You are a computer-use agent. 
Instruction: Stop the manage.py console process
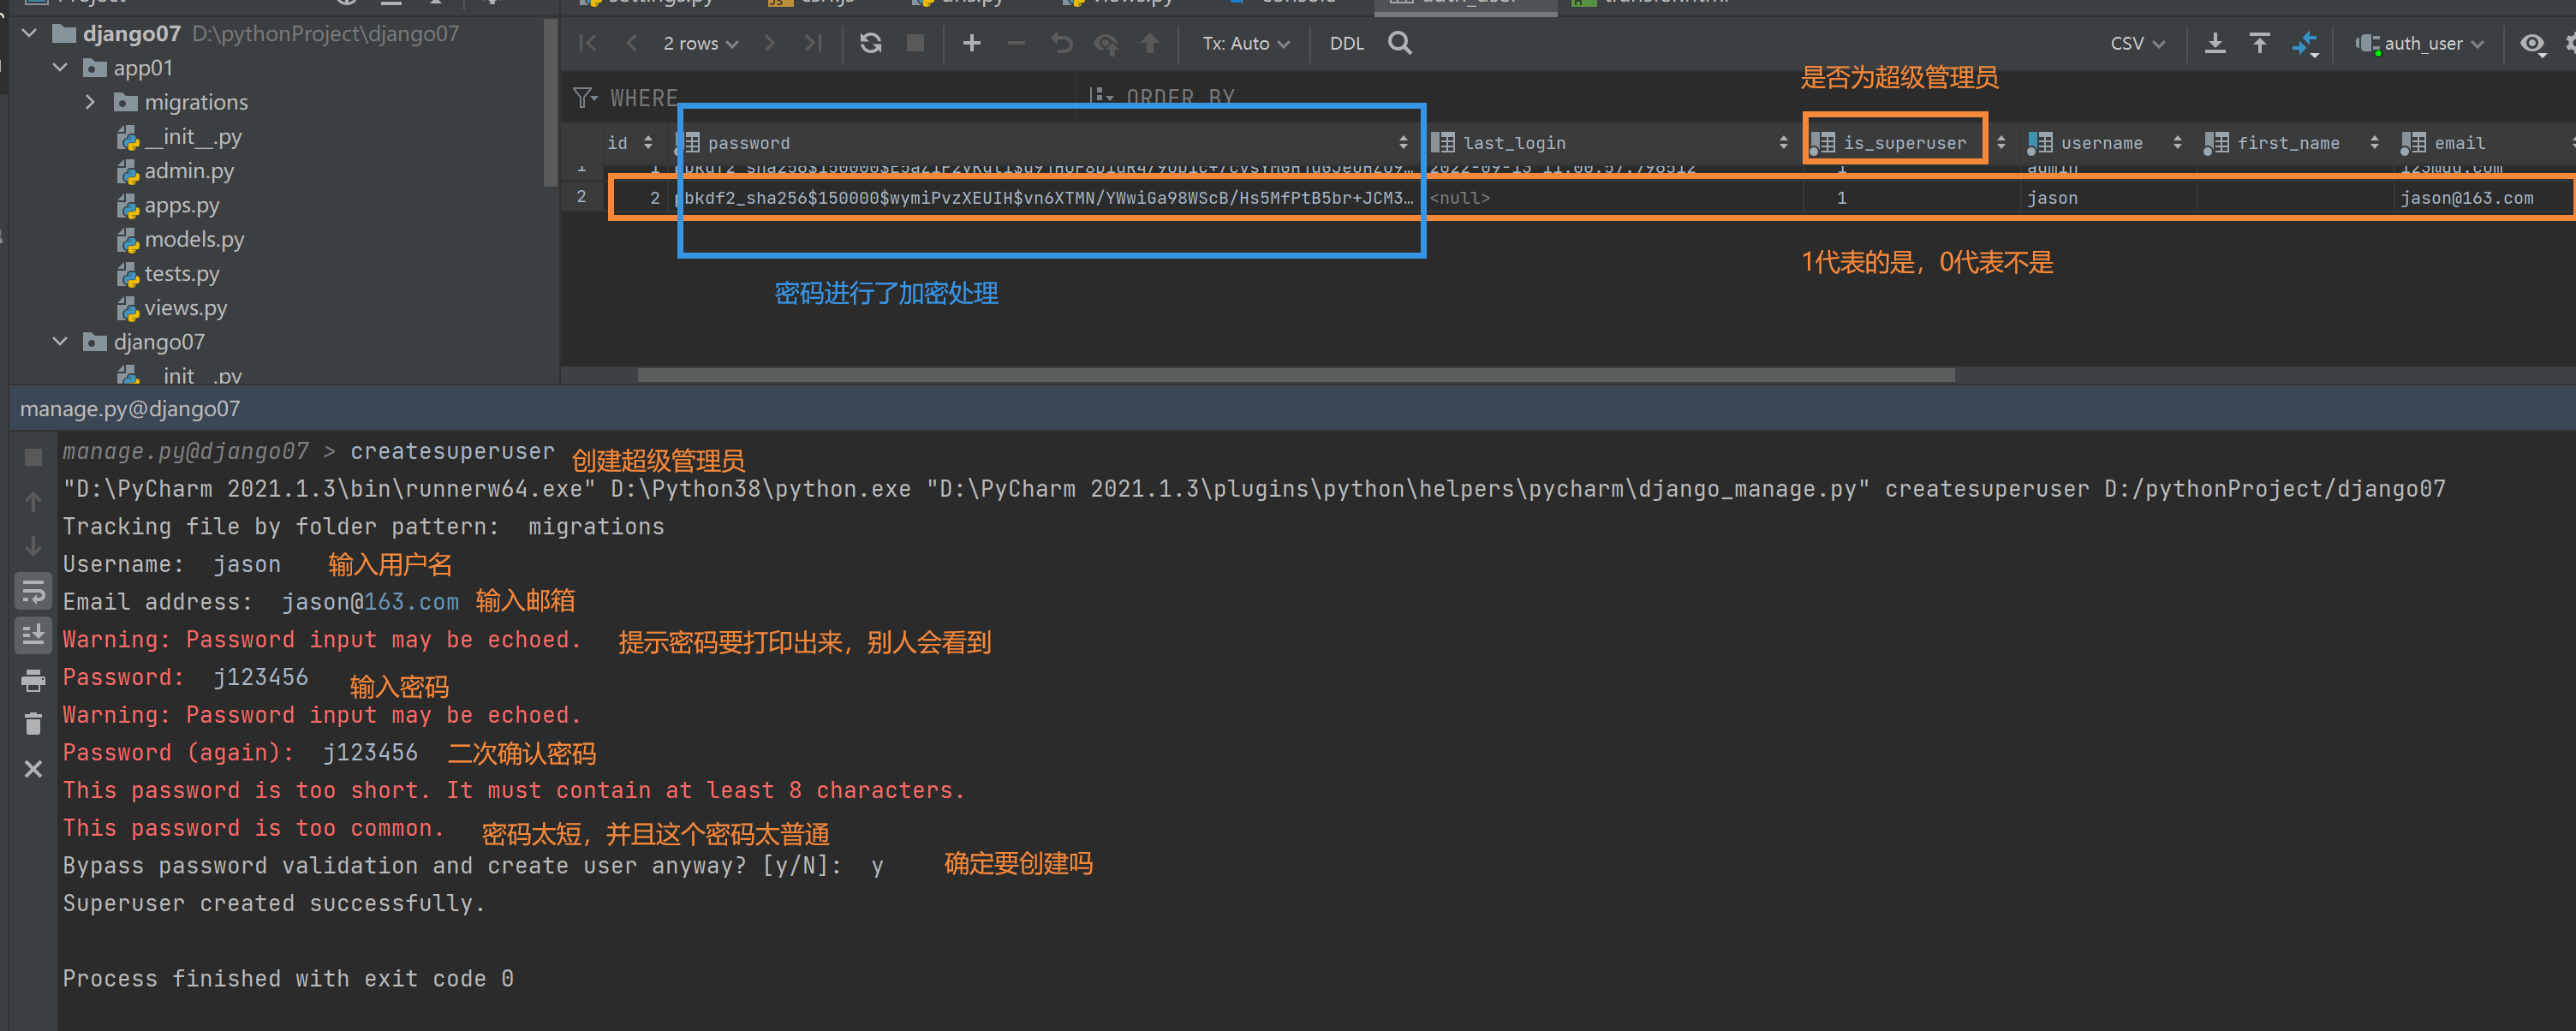[x=33, y=457]
